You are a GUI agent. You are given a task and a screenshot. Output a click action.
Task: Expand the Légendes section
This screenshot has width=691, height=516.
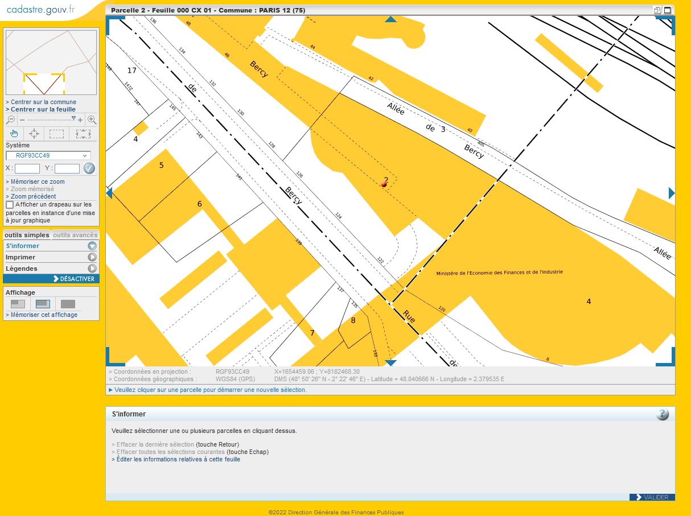point(91,268)
